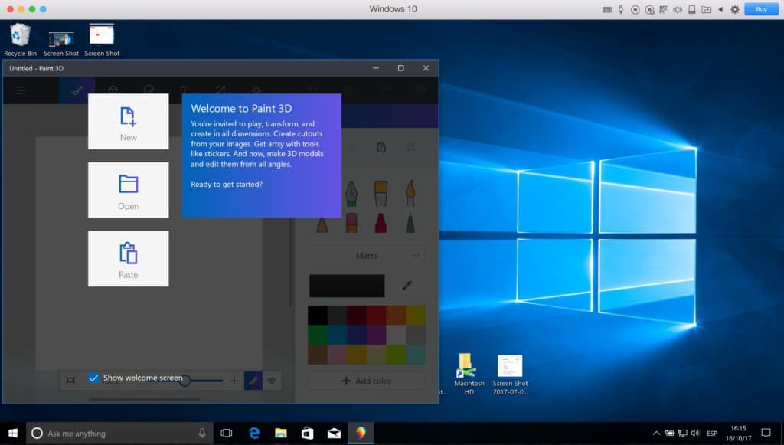Select the eraser tool in brushes

pos(351,223)
